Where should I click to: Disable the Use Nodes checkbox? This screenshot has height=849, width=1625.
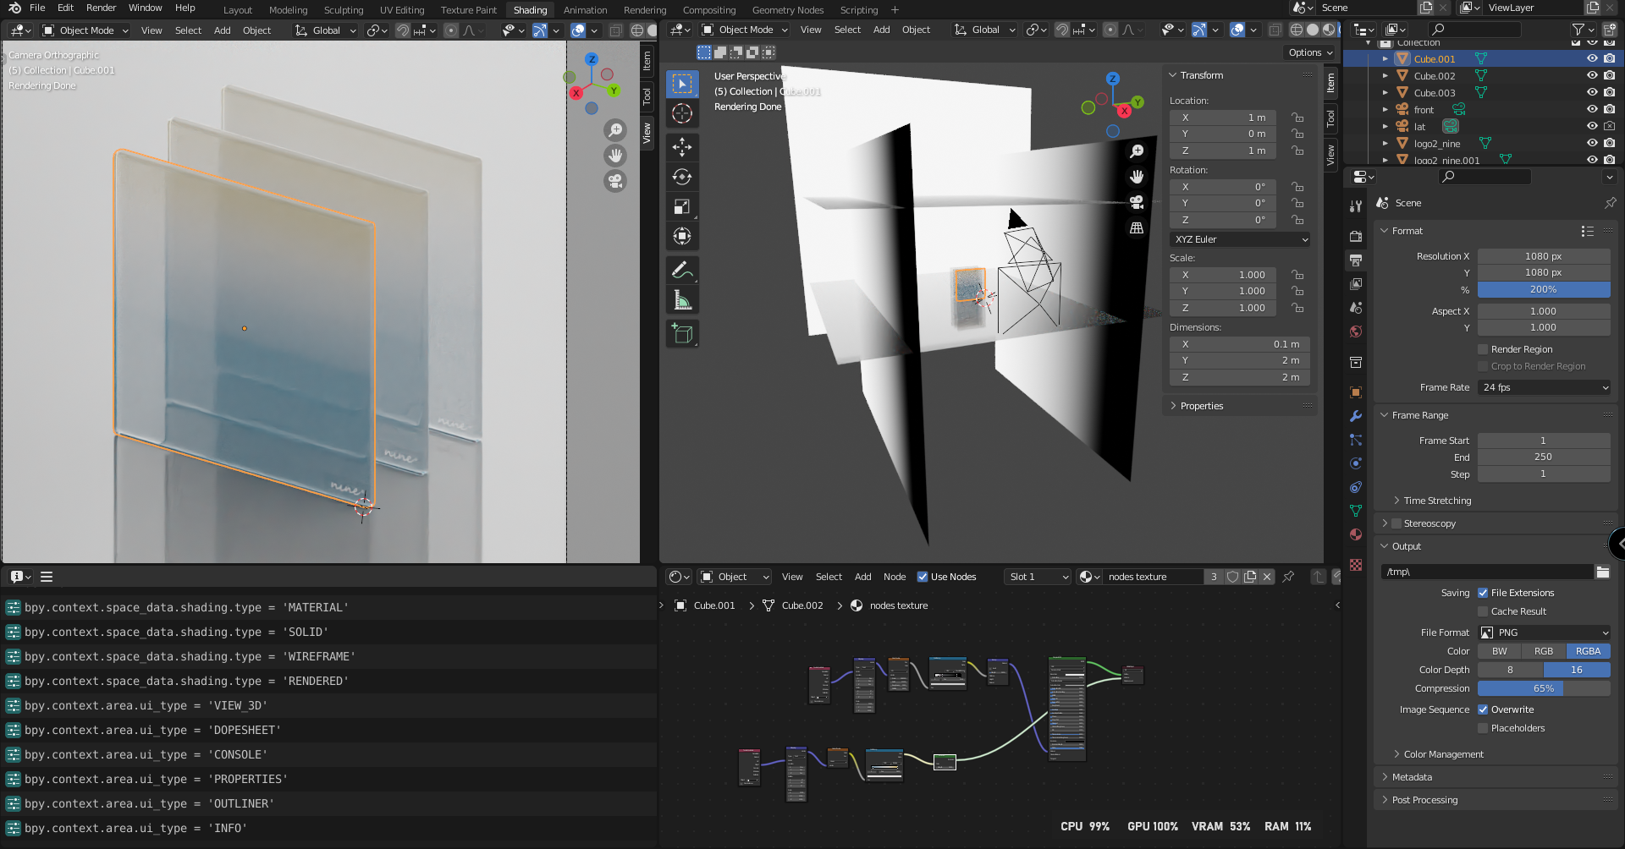click(923, 577)
